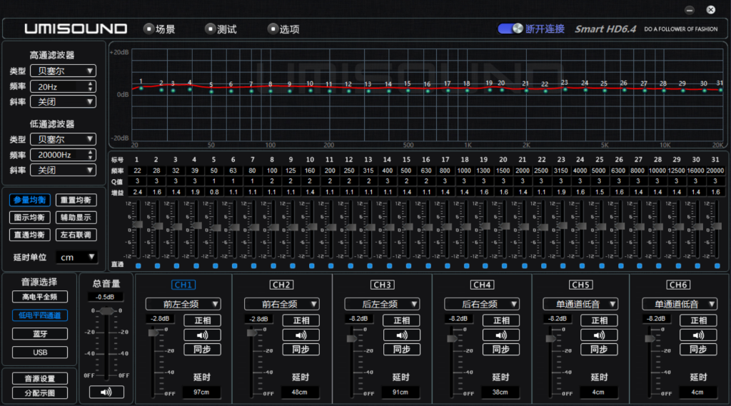Open low-pass filter 斜率 dropdown
This screenshot has height=406, width=731.
tap(63, 170)
